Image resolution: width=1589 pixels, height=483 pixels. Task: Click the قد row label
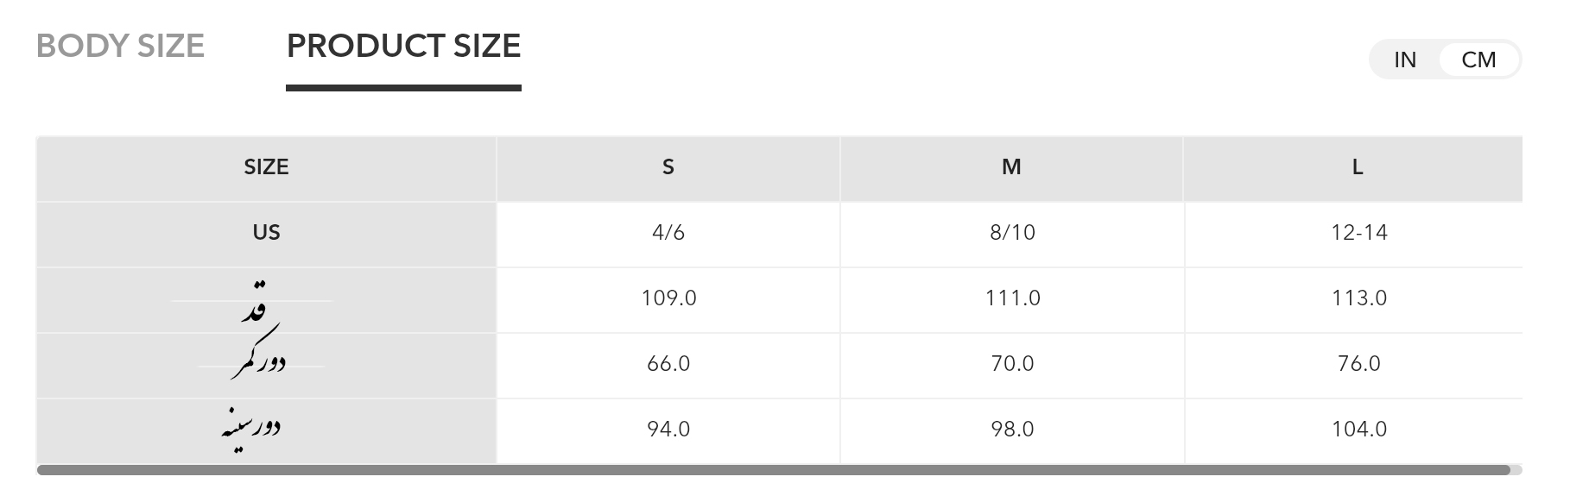pos(253,302)
